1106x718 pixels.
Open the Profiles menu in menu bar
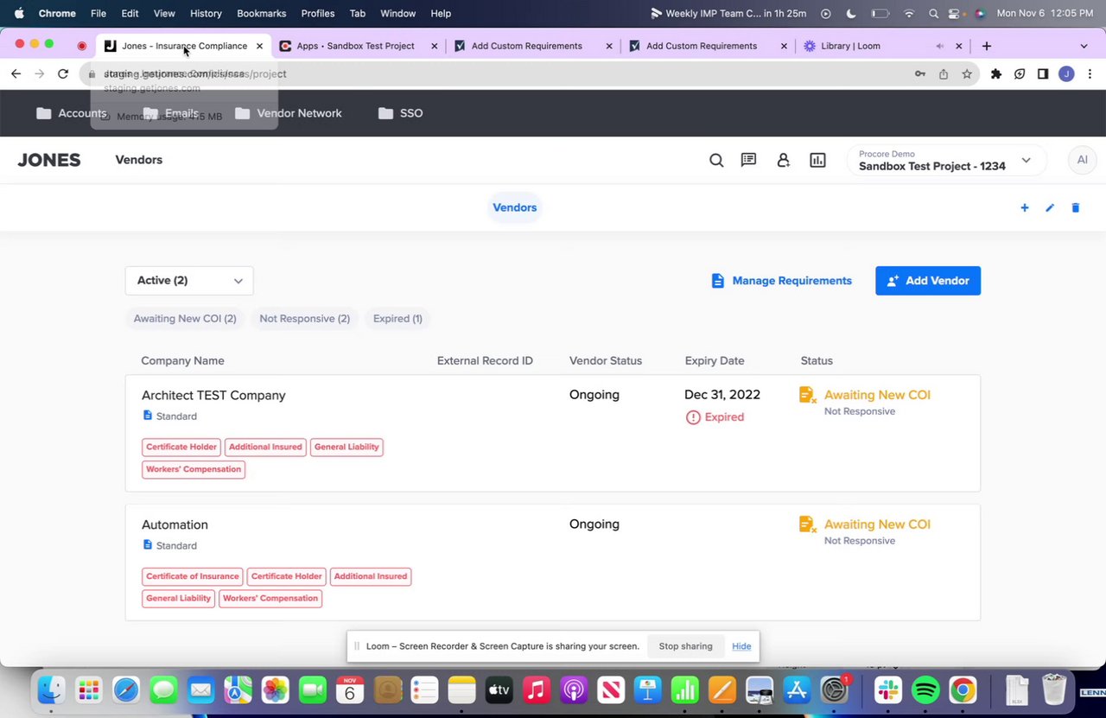pyautogui.click(x=318, y=14)
